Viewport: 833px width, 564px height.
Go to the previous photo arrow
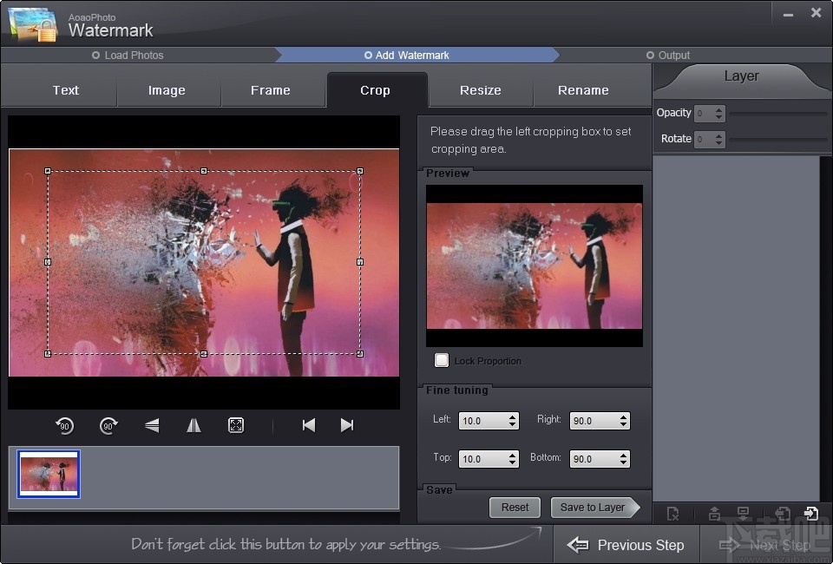coord(308,425)
